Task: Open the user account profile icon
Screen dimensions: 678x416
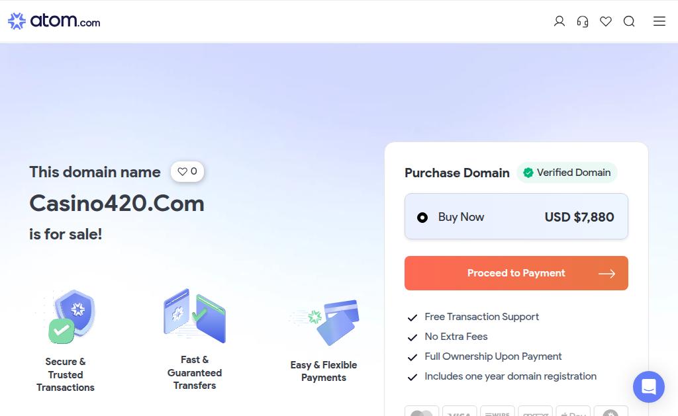Action: (x=559, y=21)
